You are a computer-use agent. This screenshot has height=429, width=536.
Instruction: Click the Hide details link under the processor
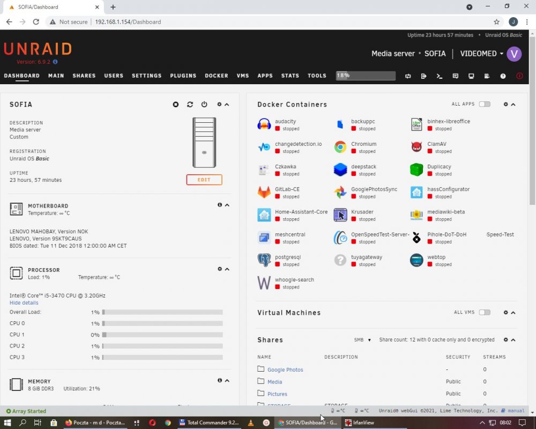[24, 303]
